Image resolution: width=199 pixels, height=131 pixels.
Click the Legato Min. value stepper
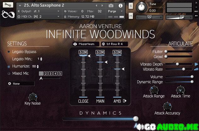pos(41,59)
